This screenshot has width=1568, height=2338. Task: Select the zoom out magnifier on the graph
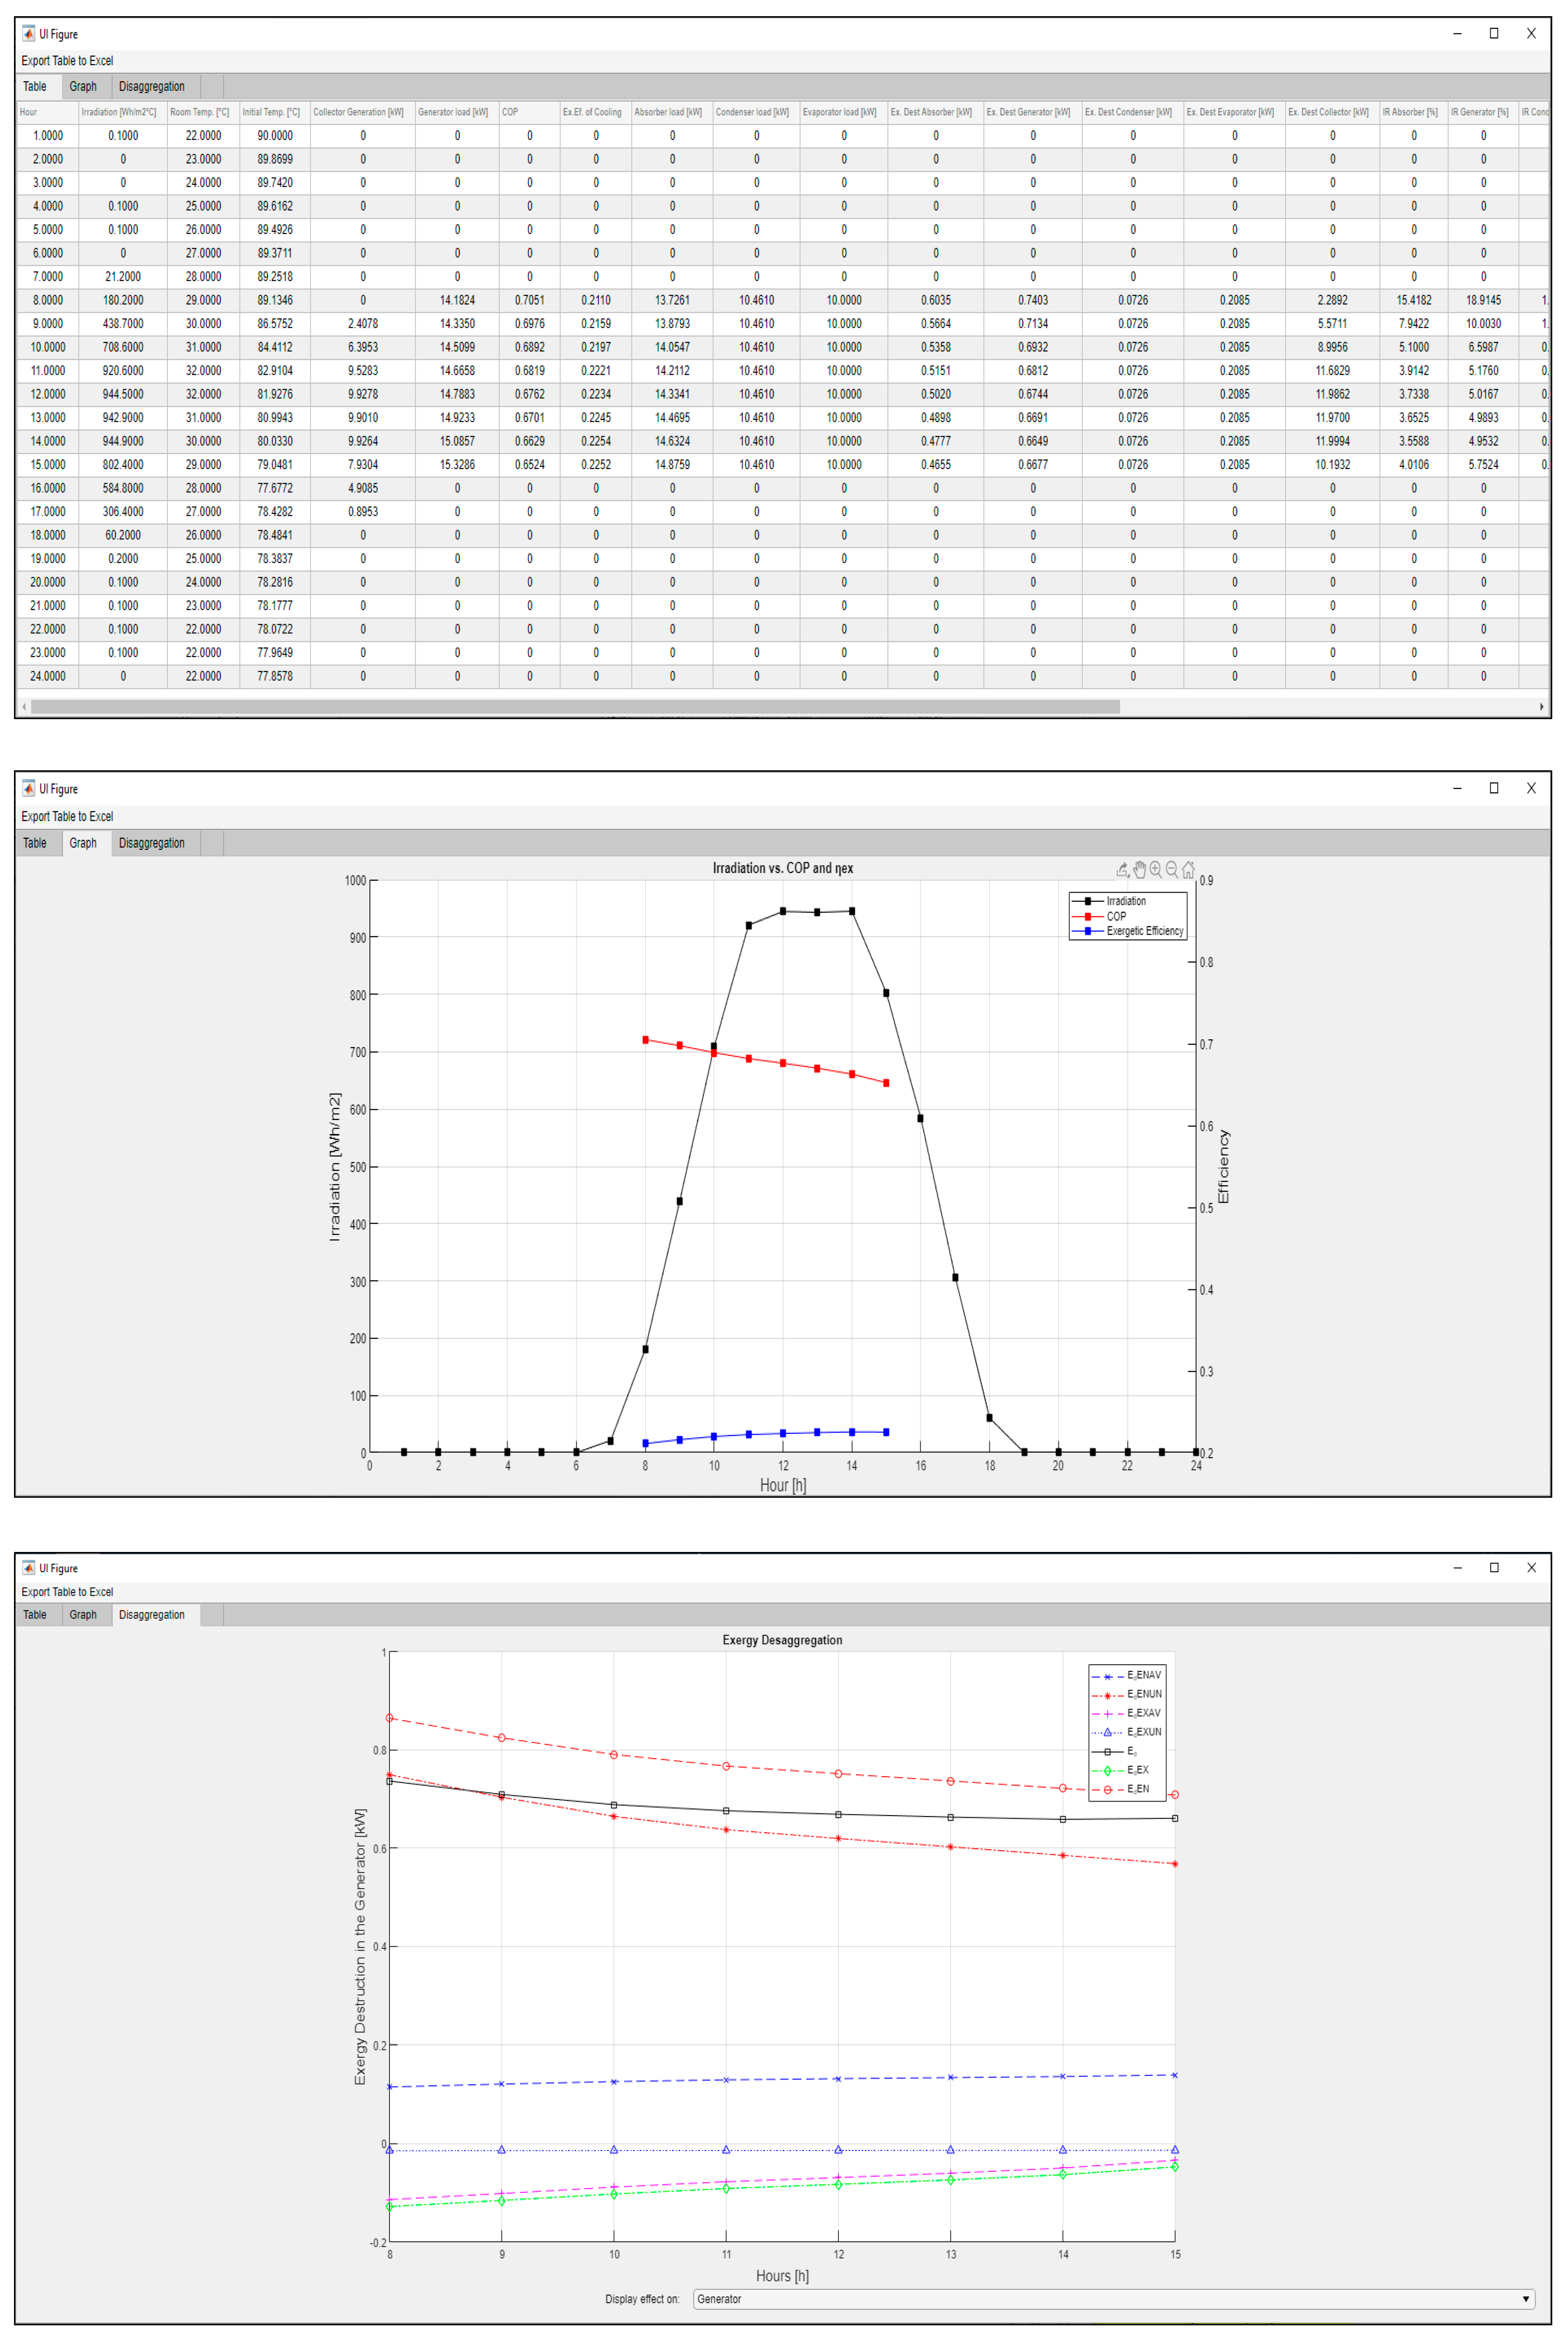pyautogui.click(x=1171, y=870)
